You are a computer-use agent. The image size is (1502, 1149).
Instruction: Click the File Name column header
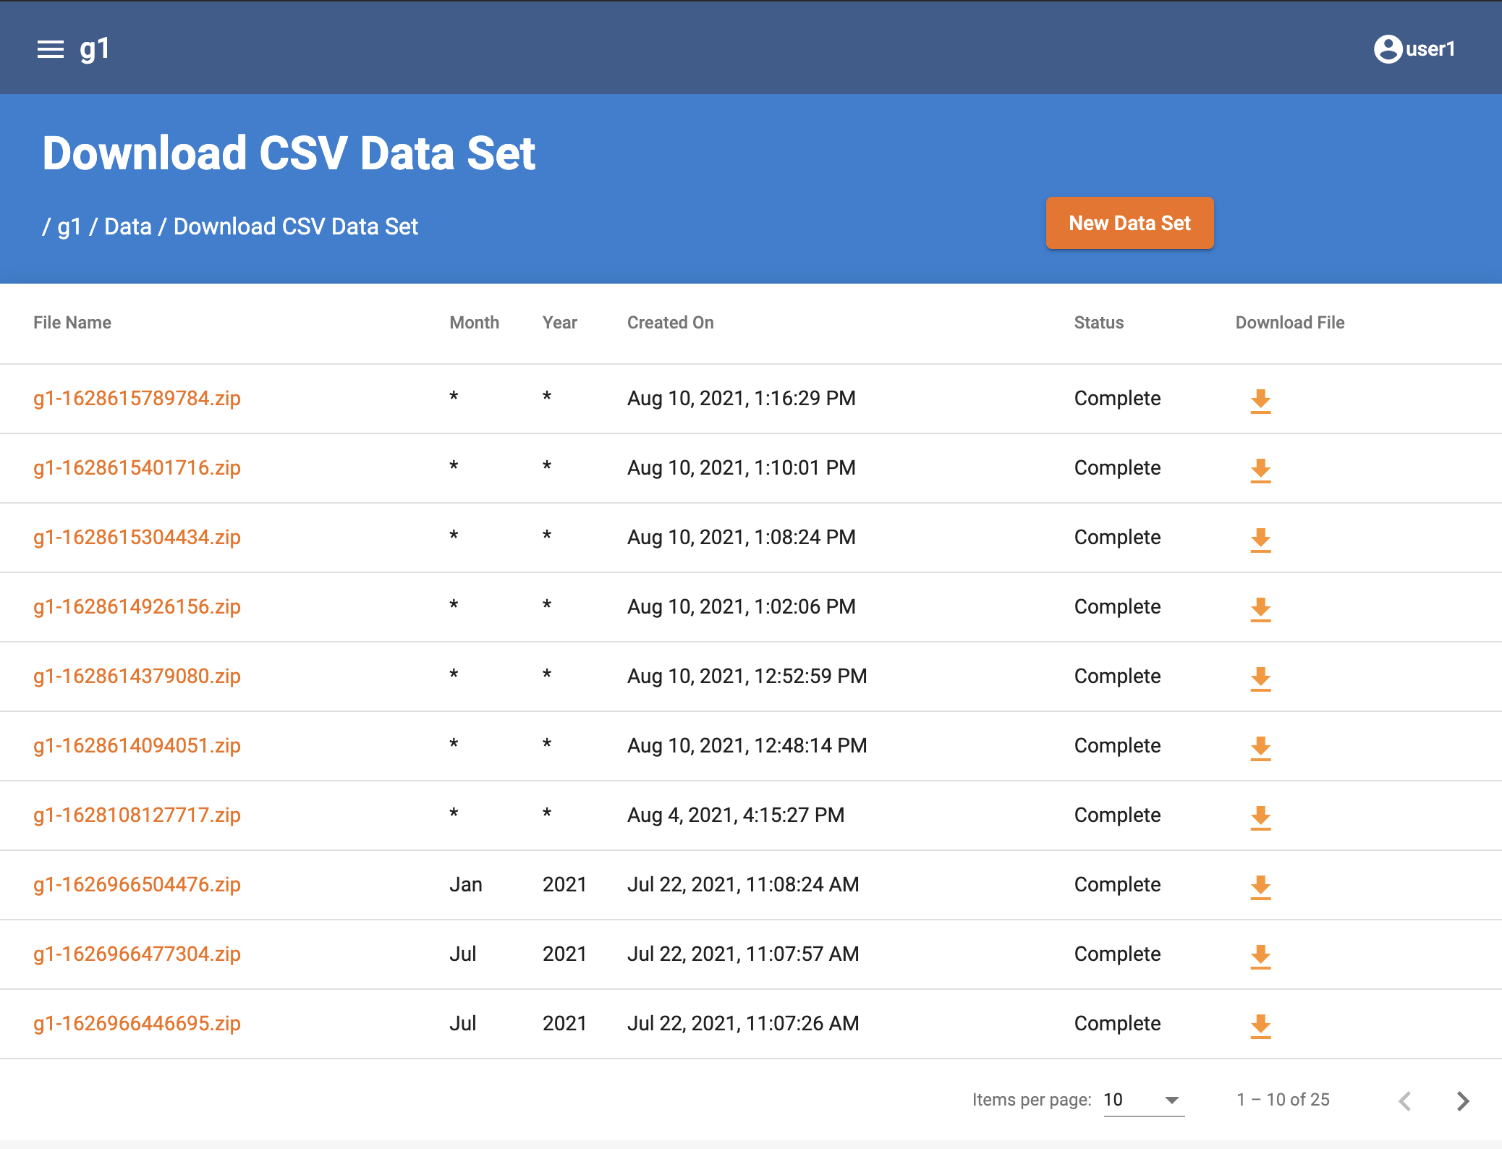72,323
